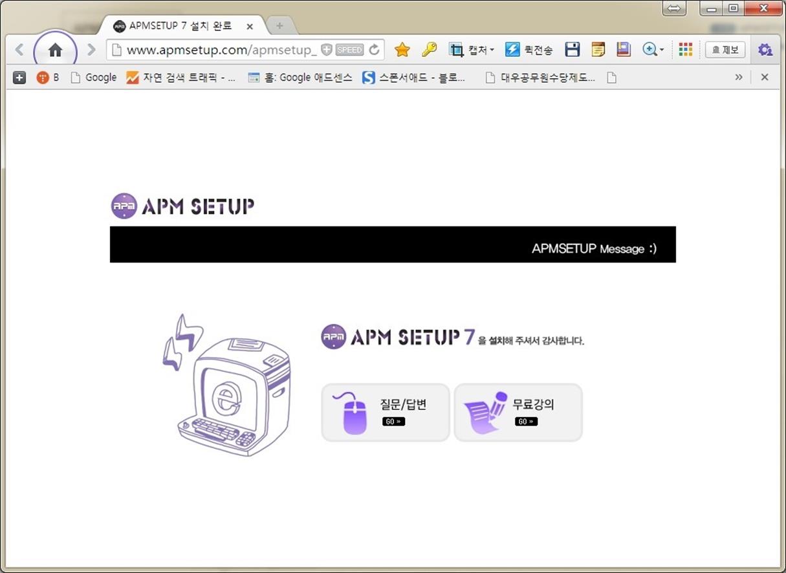
Task: Open a new tab
Action: (280, 26)
